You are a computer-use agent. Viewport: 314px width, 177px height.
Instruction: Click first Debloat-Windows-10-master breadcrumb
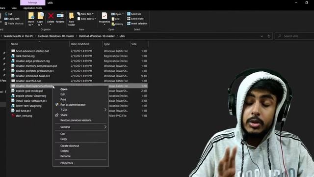tap(56, 36)
